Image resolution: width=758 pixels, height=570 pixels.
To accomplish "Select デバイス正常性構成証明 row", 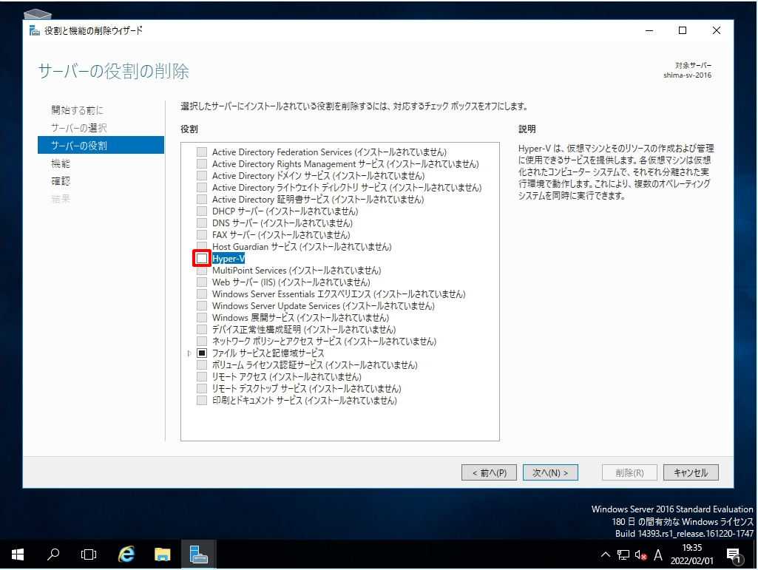I will (304, 329).
